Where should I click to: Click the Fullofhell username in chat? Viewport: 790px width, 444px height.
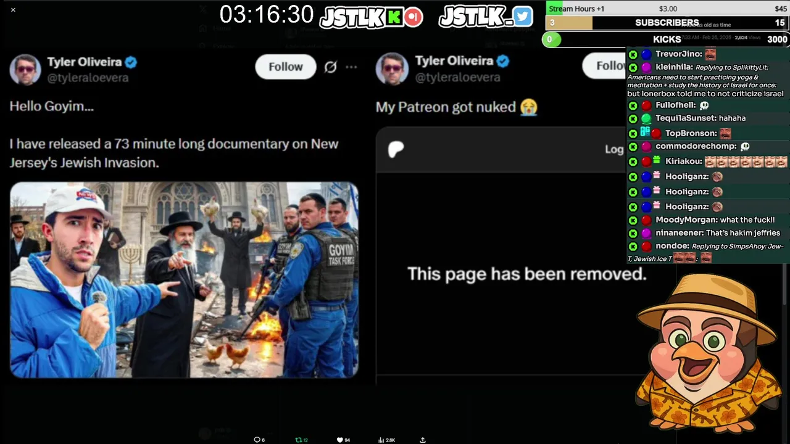click(x=676, y=105)
